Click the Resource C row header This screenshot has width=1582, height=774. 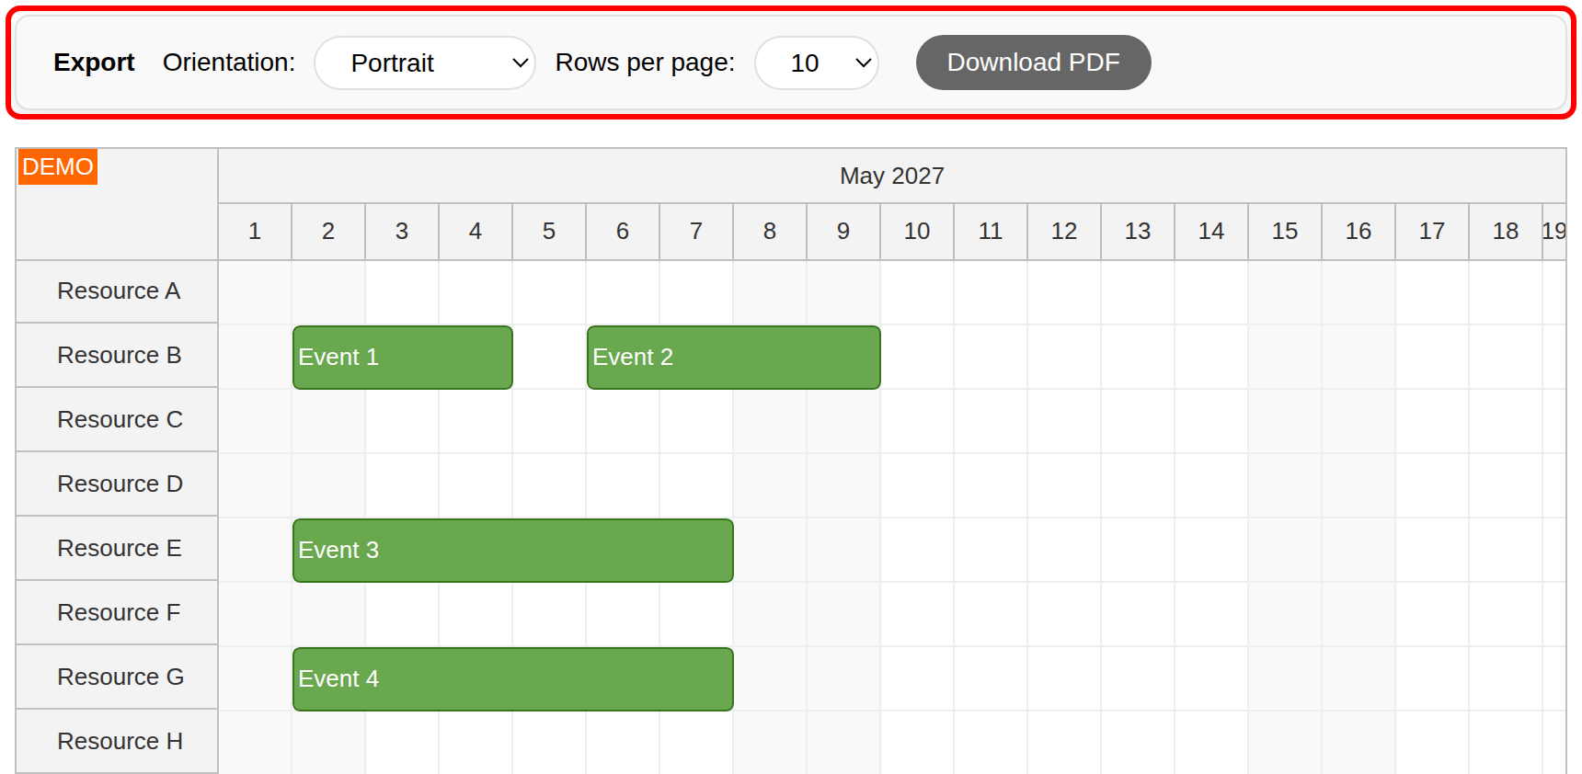click(117, 420)
